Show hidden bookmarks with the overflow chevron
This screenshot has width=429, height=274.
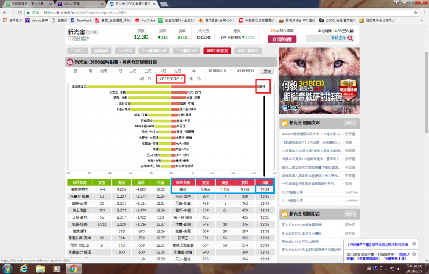click(x=422, y=20)
